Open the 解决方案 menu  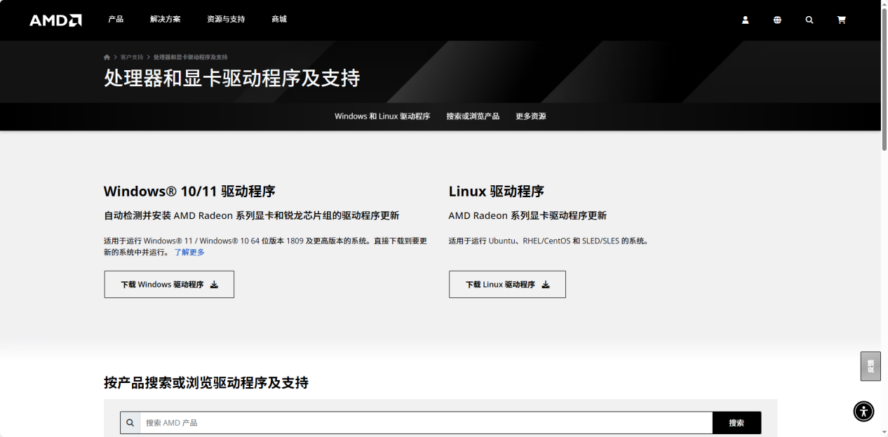tap(164, 20)
